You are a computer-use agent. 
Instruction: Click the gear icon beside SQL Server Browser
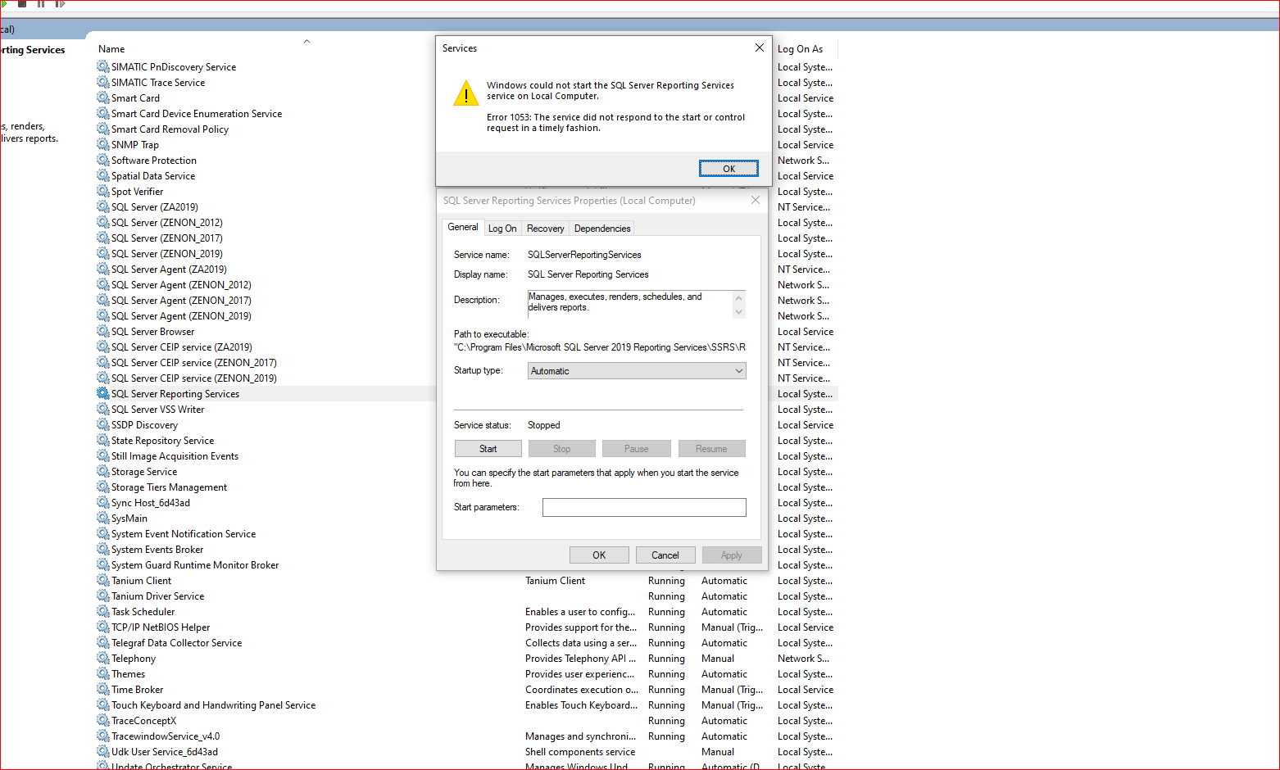point(103,331)
